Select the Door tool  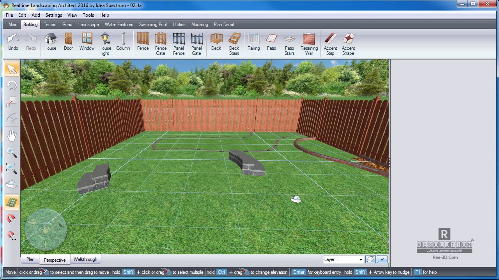pyautogui.click(x=68, y=42)
